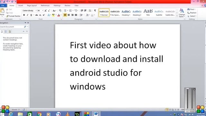The height and width of the screenshot is (116, 206).
Task: Click the Find button
Action: coord(191,9)
